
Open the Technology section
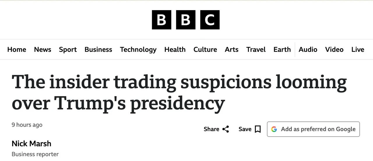[x=138, y=49]
